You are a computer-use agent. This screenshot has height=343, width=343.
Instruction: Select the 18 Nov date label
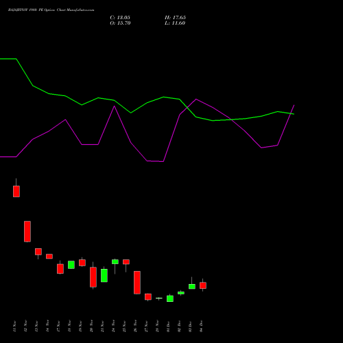click(69, 327)
